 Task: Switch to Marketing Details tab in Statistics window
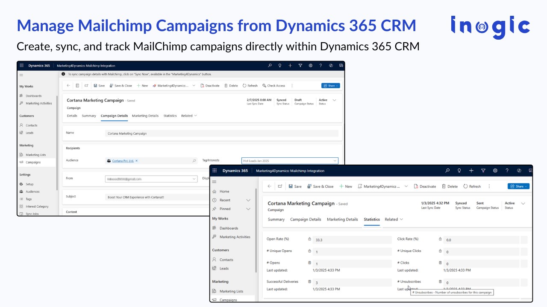tap(342, 219)
